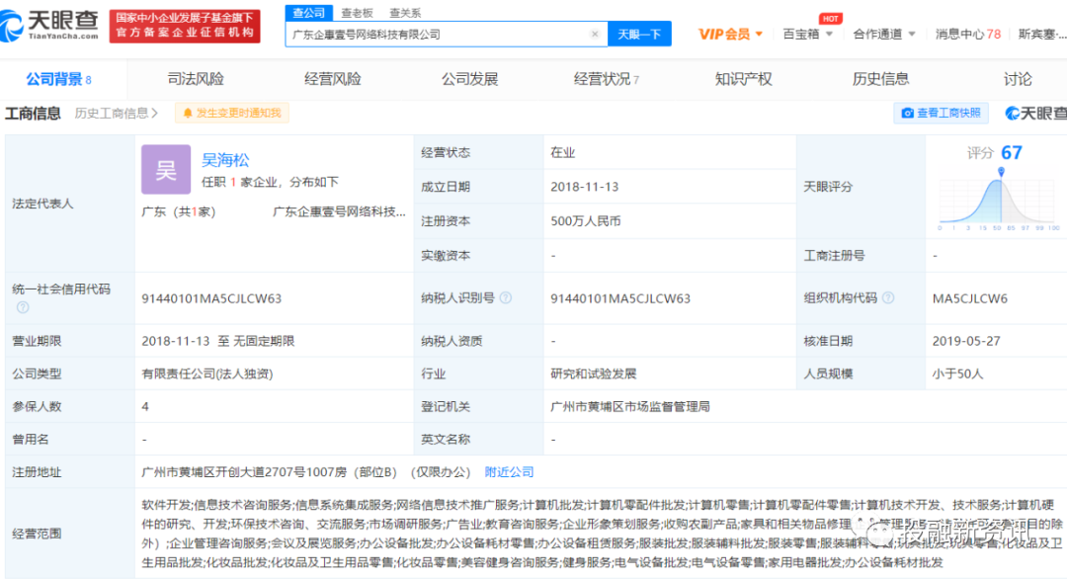The image size is (1067, 579).
Task: Open the 经营状况 section
Action: [603, 78]
